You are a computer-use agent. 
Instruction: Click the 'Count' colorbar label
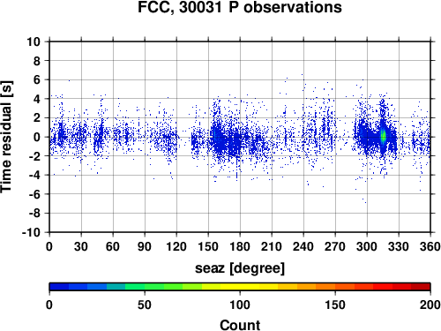tap(240, 325)
